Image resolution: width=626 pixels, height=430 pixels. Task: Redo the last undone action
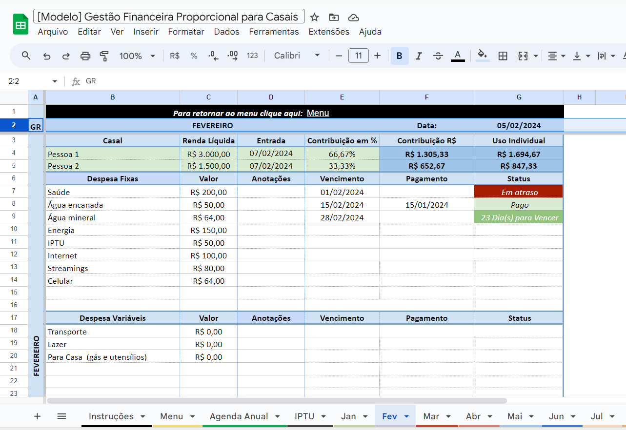pos(66,56)
